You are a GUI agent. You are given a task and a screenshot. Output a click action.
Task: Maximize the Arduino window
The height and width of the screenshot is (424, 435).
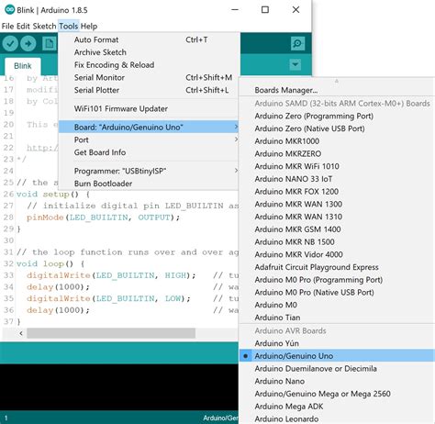coord(265,10)
